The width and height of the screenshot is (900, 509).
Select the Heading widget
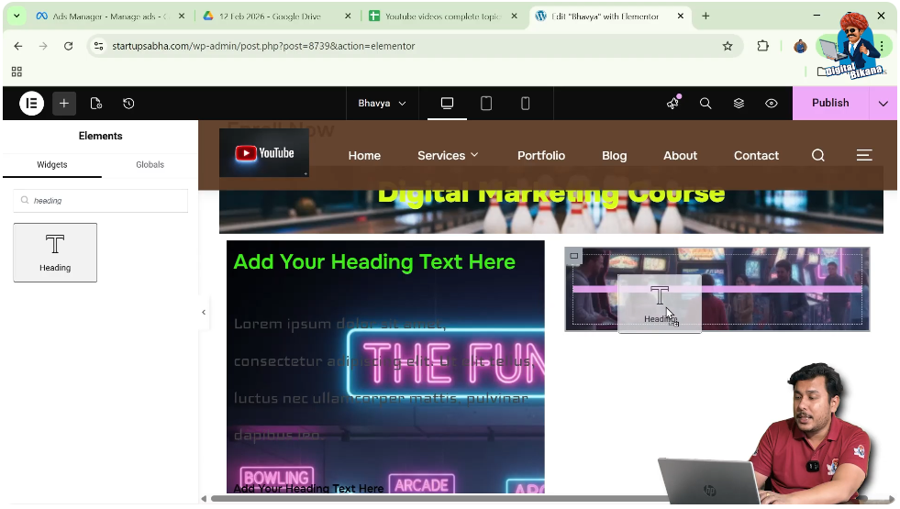[55, 252]
